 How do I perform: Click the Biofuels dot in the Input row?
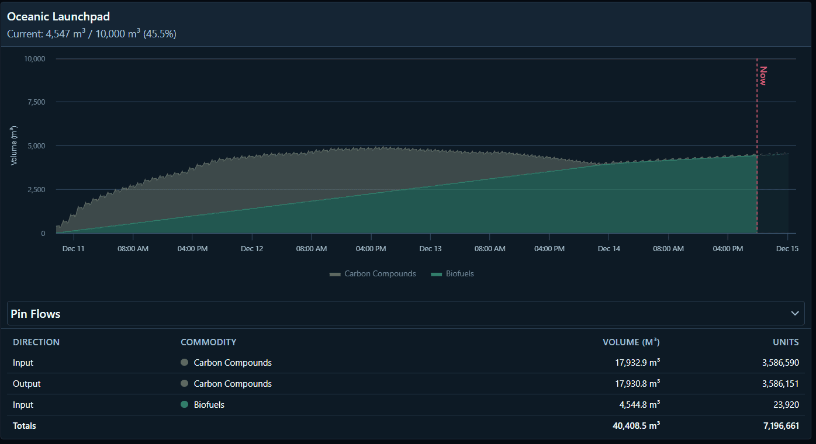coord(184,404)
